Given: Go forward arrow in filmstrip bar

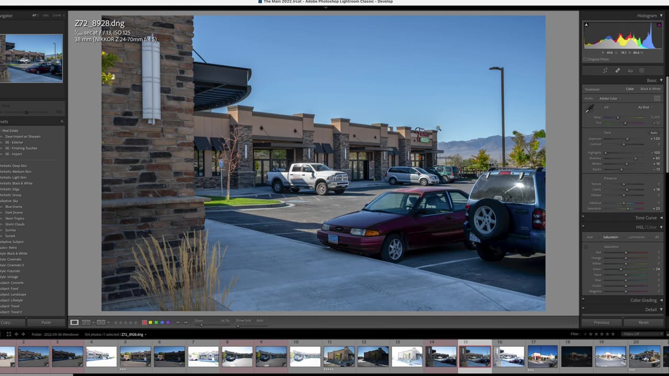Looking at the screenshot, I should (x=23, y=334).
